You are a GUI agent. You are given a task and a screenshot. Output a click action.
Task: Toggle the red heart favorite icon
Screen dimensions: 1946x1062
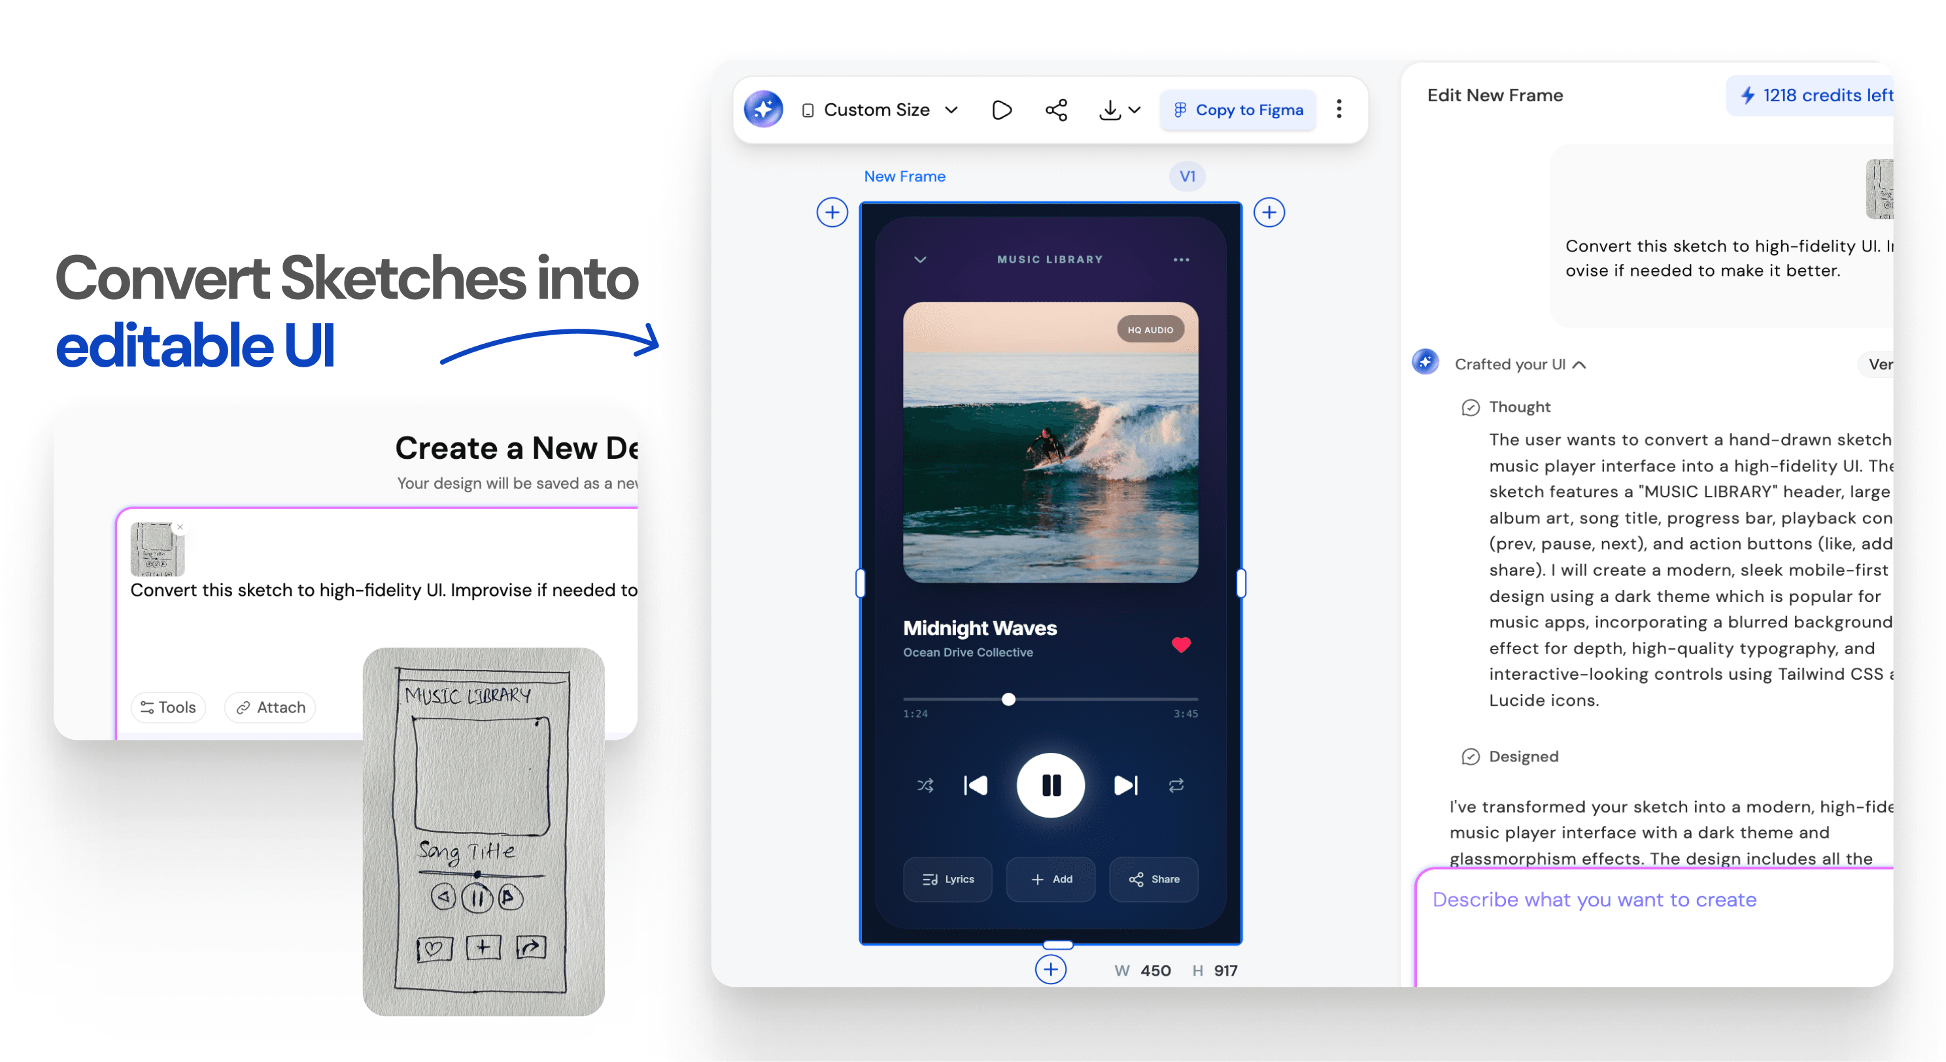[x=1181, y=644]
